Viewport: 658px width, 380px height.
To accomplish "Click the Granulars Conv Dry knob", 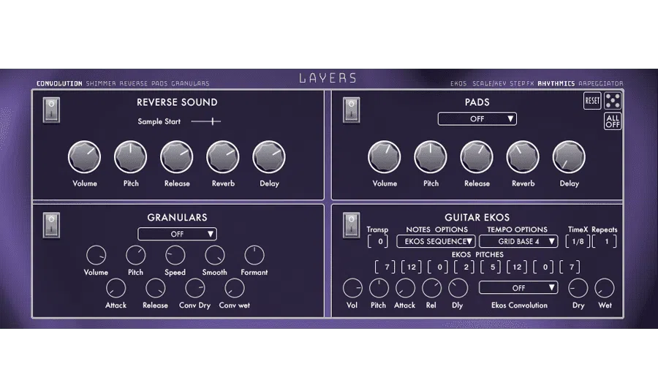I will click(194, 288).
